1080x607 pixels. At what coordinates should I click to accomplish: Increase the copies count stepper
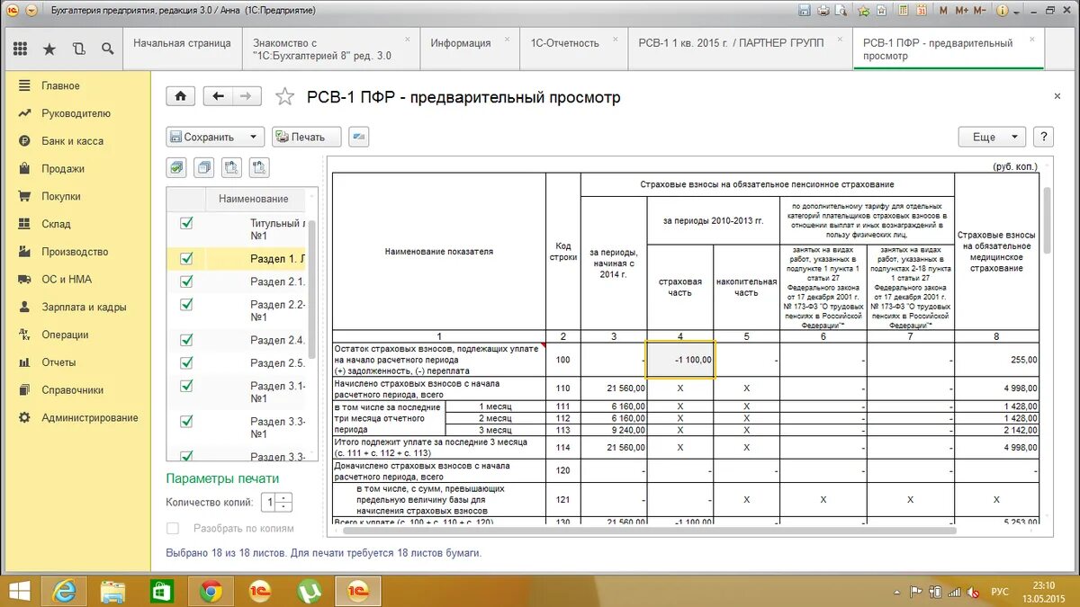[x=284, y=498]
